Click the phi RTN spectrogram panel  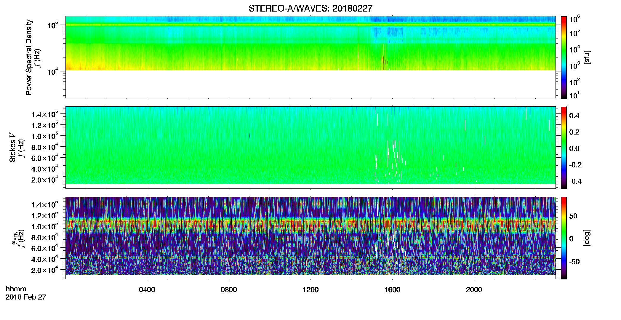point(310,238)
